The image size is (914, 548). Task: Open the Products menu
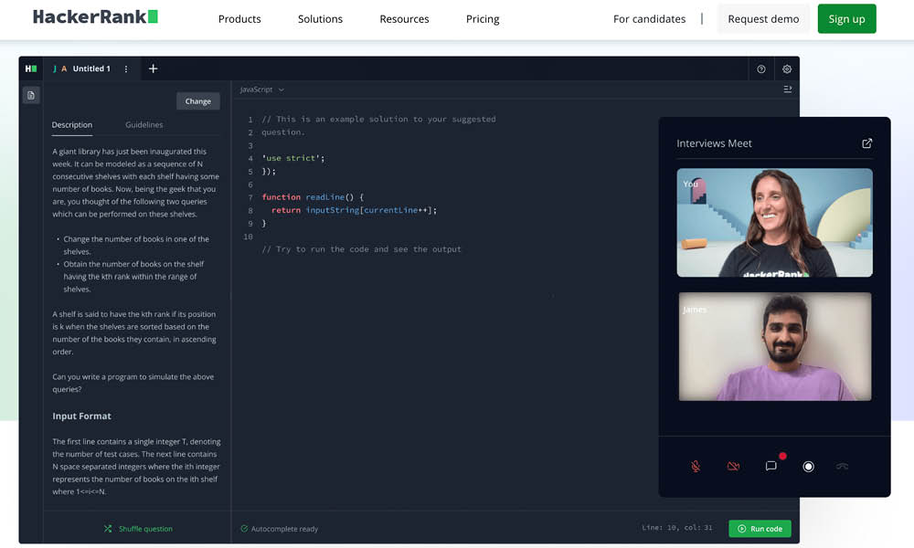click(239, 19)
